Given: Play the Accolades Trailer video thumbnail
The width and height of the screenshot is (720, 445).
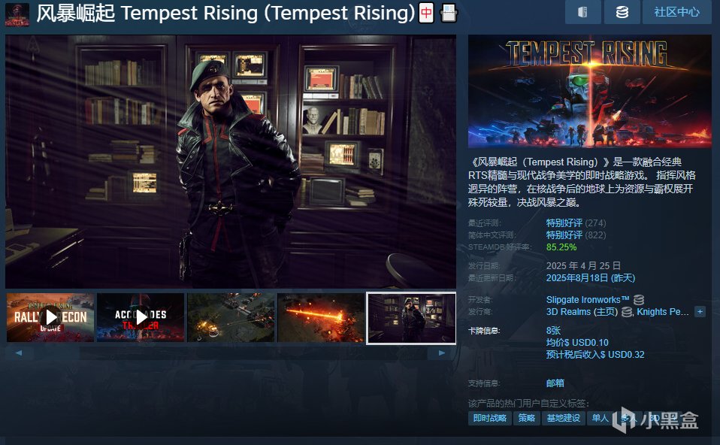Looking at the screenshot, I should (x=141, y=317).
